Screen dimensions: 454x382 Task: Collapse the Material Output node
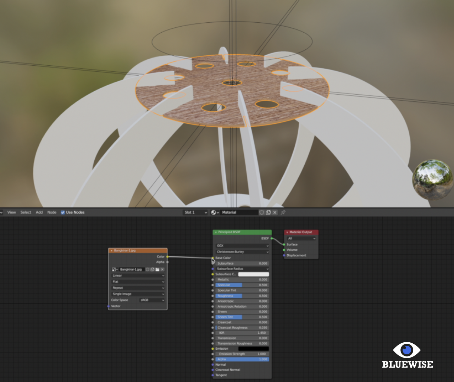point(287,232)
